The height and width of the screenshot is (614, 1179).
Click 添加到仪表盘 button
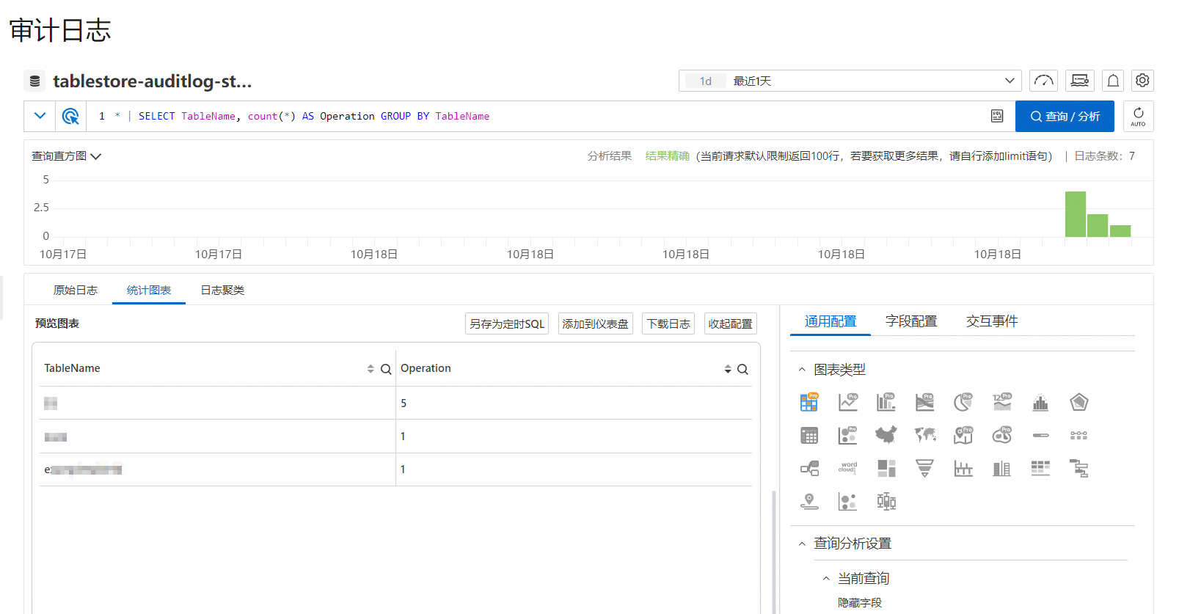595,324
